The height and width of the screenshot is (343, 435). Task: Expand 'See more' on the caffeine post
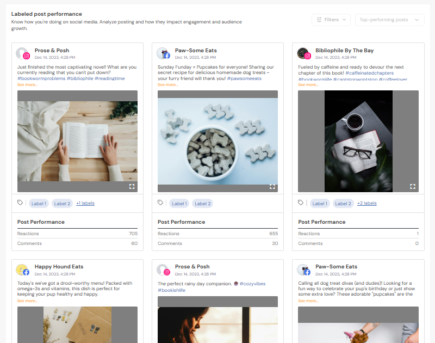pyautogui.click(x=308, y=85)
